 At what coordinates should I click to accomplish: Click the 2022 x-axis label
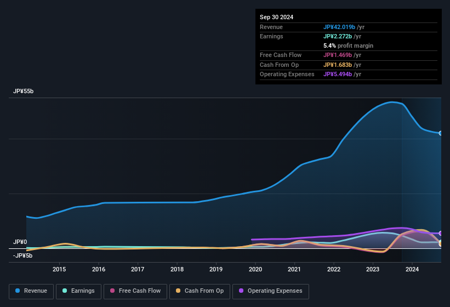tap(334, 269)
